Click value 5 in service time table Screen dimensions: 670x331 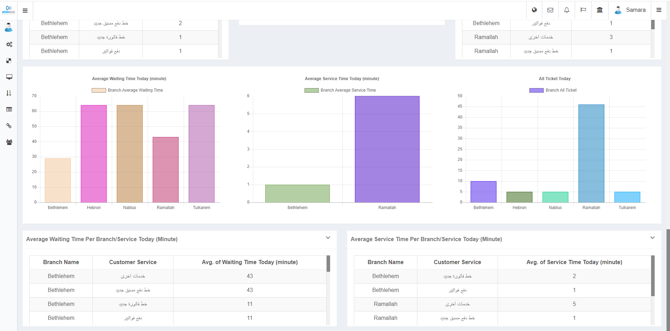[x=574, y=304]
